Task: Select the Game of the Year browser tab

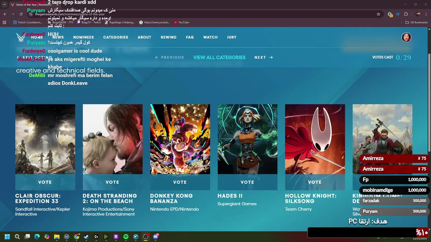Action: [x=34, y=5]
